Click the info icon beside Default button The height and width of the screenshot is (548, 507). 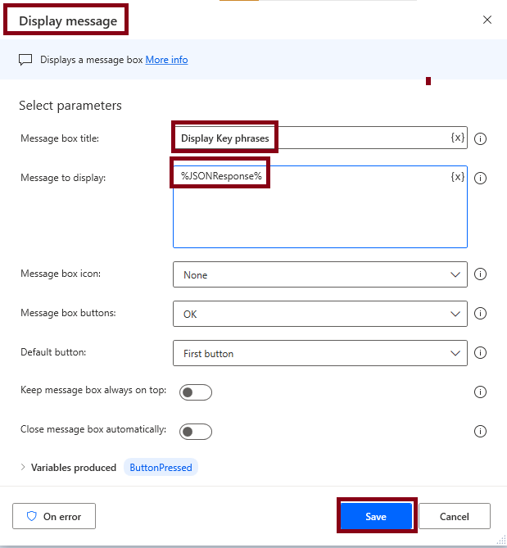(481, 353)
